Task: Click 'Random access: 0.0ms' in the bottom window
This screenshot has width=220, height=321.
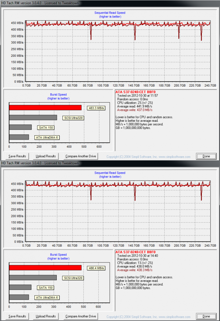Action: [132, 259]
